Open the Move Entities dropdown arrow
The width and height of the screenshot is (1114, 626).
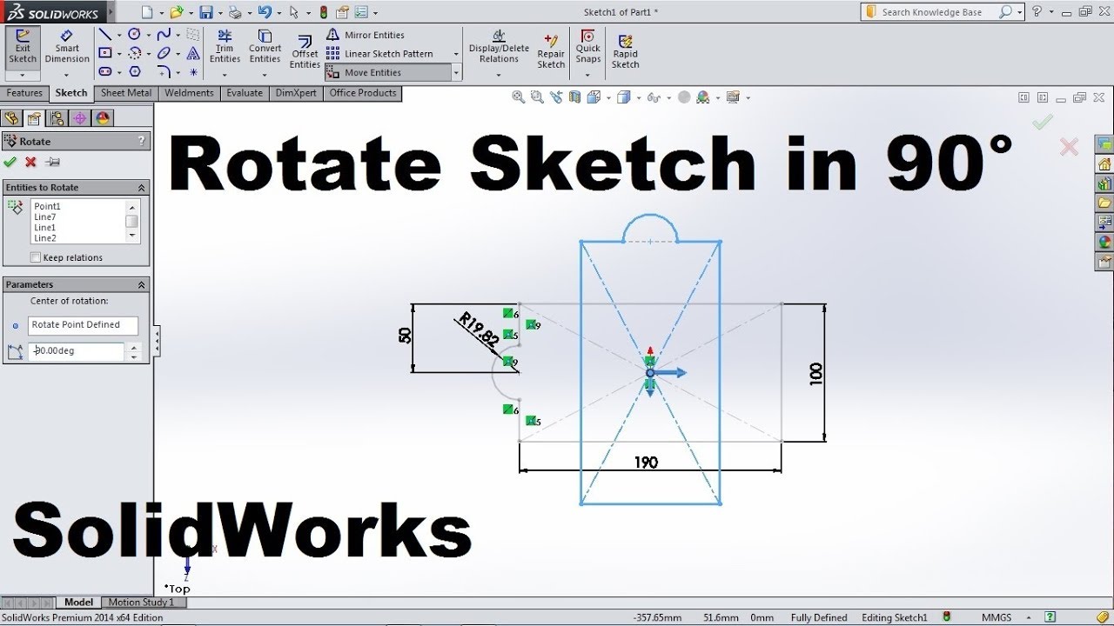coord(456,73)
